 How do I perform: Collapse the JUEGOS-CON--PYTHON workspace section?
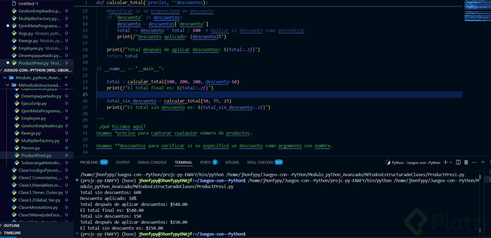tap(1, 70)
